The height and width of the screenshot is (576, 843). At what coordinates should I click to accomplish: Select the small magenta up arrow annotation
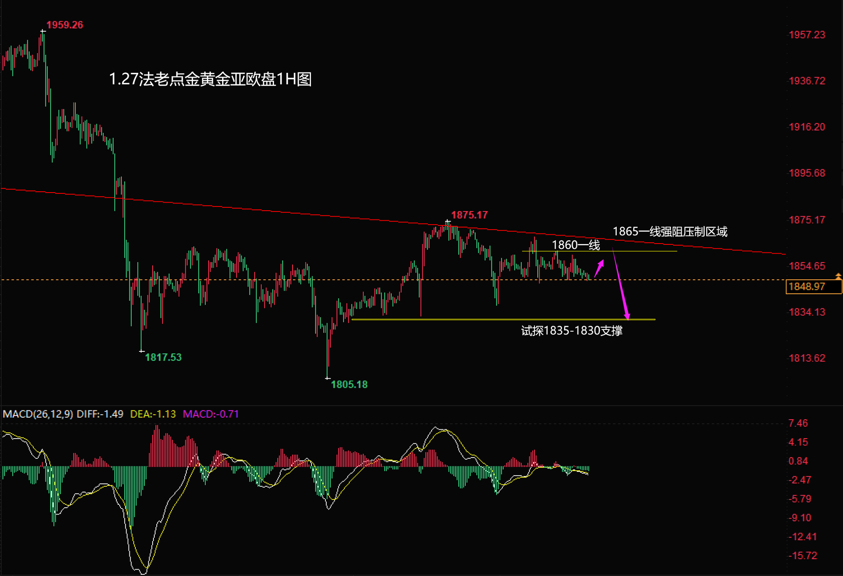tap(599, 268)
